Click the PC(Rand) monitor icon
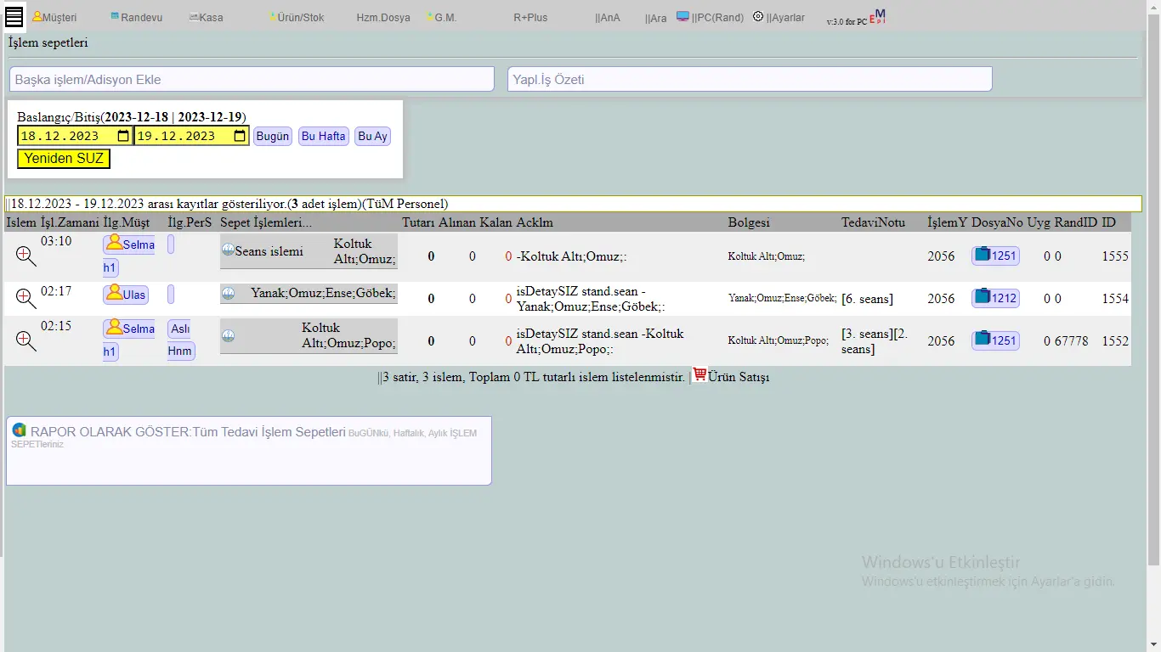The height and width of the screenshot is (652, 1161). [682, 16]
